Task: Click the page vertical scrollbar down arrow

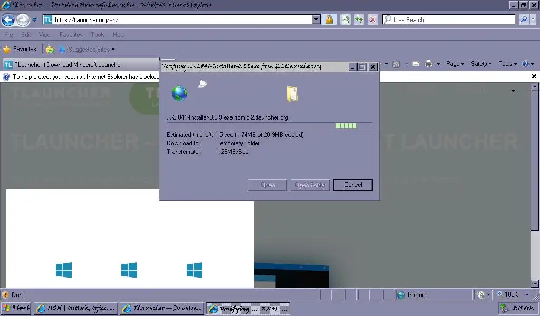Action: [535, 284]
